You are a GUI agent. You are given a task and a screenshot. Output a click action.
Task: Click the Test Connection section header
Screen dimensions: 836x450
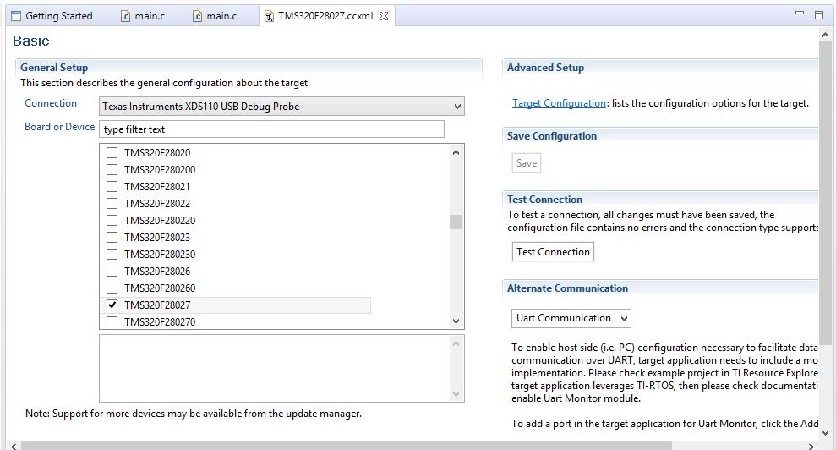(544, 199)
